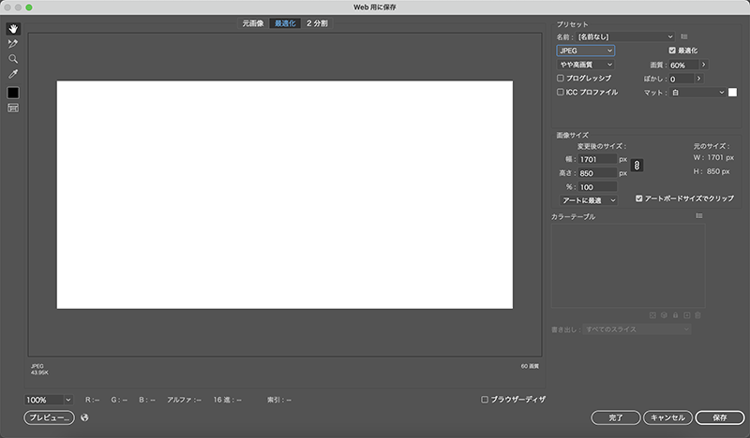Viewport: 750px width, 438px height.
Task: Select the Hand tool
Action: [x=13, y=29]
